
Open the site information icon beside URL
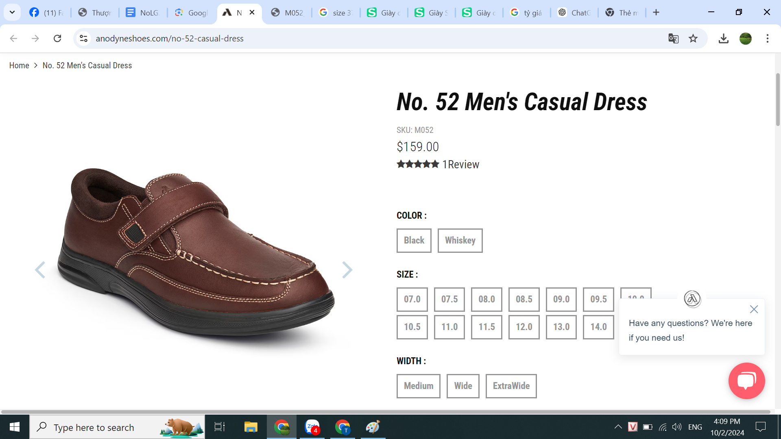[x=83, y=39]
